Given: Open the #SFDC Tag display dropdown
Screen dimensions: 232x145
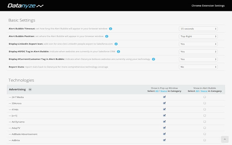Looking at the screenshot, I should tap(198, 51).
